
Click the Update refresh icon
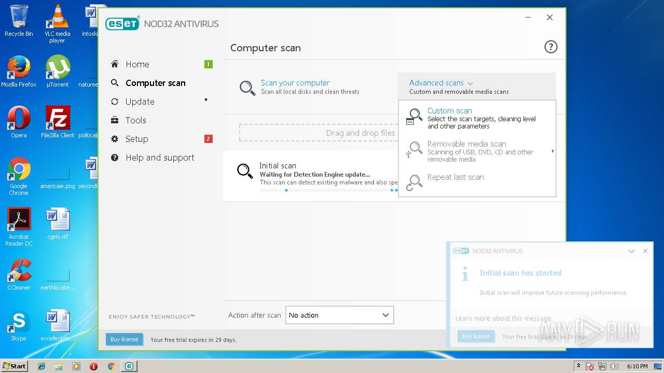(115, 102)
